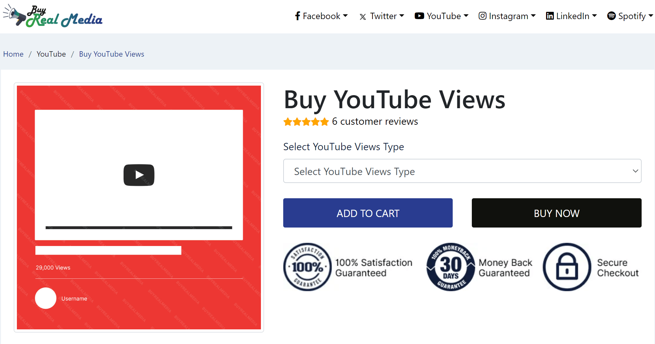
Task: Open the Instagram navigation menu
Action: coord(509,16)
